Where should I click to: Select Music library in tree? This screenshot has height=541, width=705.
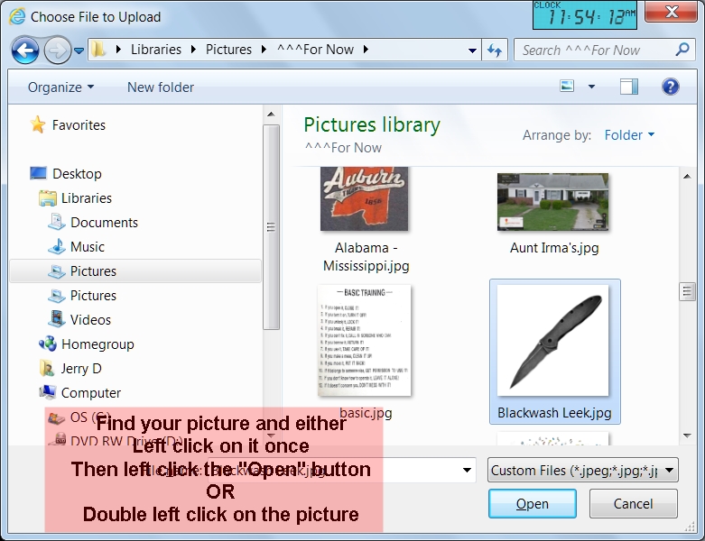(x=88, y=246)
